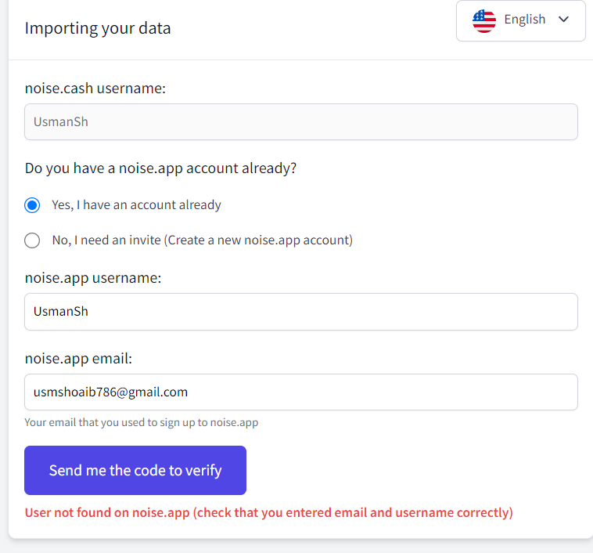Select "Yes, I have an account already" radio
This screenshot has width=593, height=553.
(32, 205)
